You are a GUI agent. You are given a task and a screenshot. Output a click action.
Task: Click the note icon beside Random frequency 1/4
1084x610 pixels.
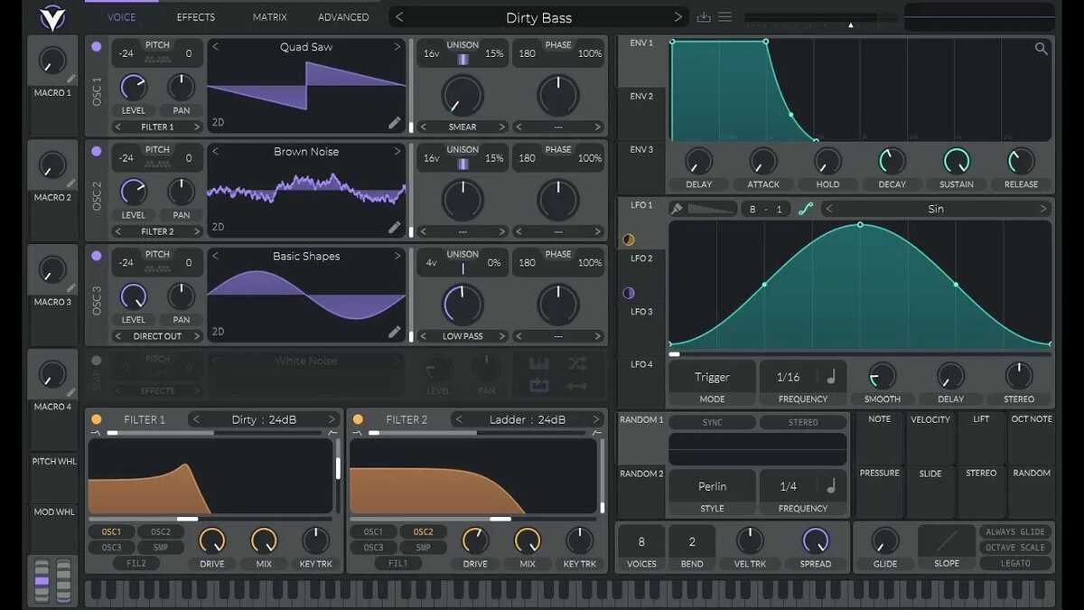831,486
